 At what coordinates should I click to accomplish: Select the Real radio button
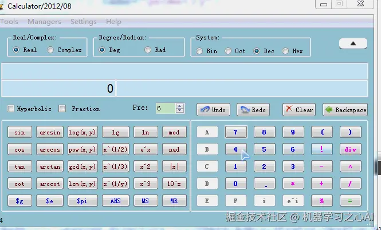[x=16, y=50]
